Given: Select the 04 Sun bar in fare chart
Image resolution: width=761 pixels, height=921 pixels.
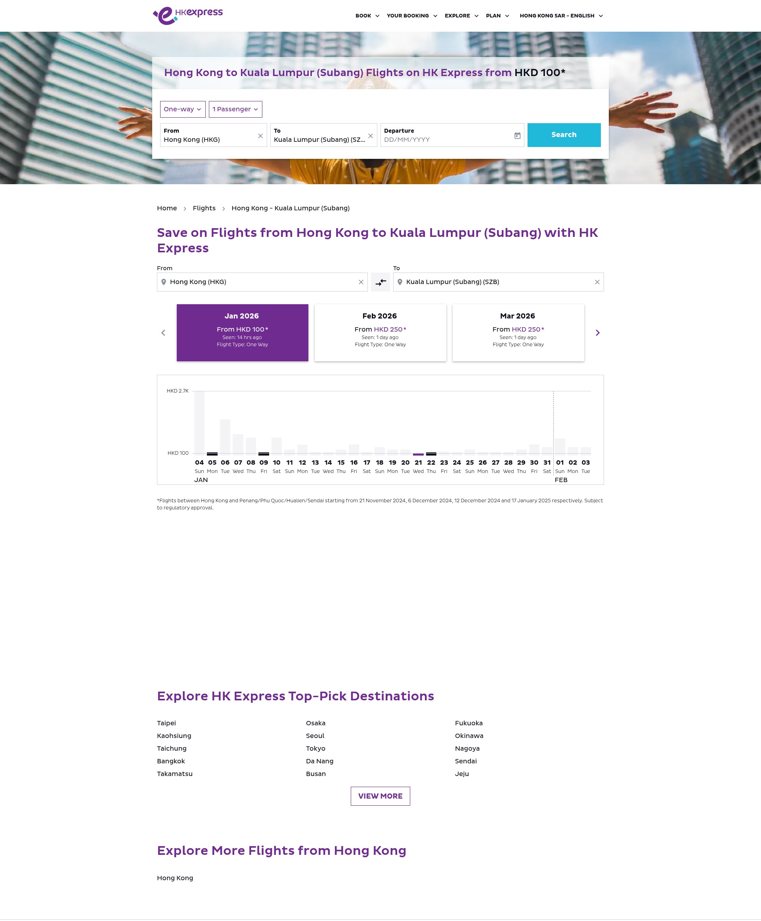Looking at the screenshot, I should (x=199, y=423).
